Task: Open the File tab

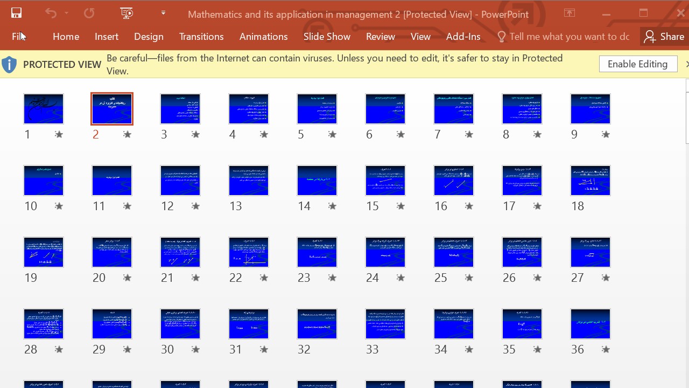Action: tap(19, 37)
